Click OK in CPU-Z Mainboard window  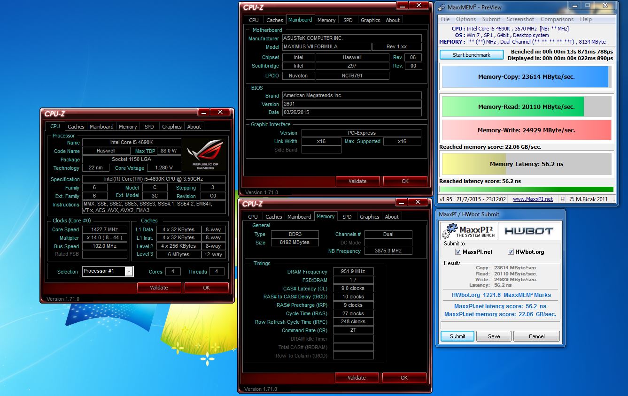pyautogui.click(x=405, y=181)
